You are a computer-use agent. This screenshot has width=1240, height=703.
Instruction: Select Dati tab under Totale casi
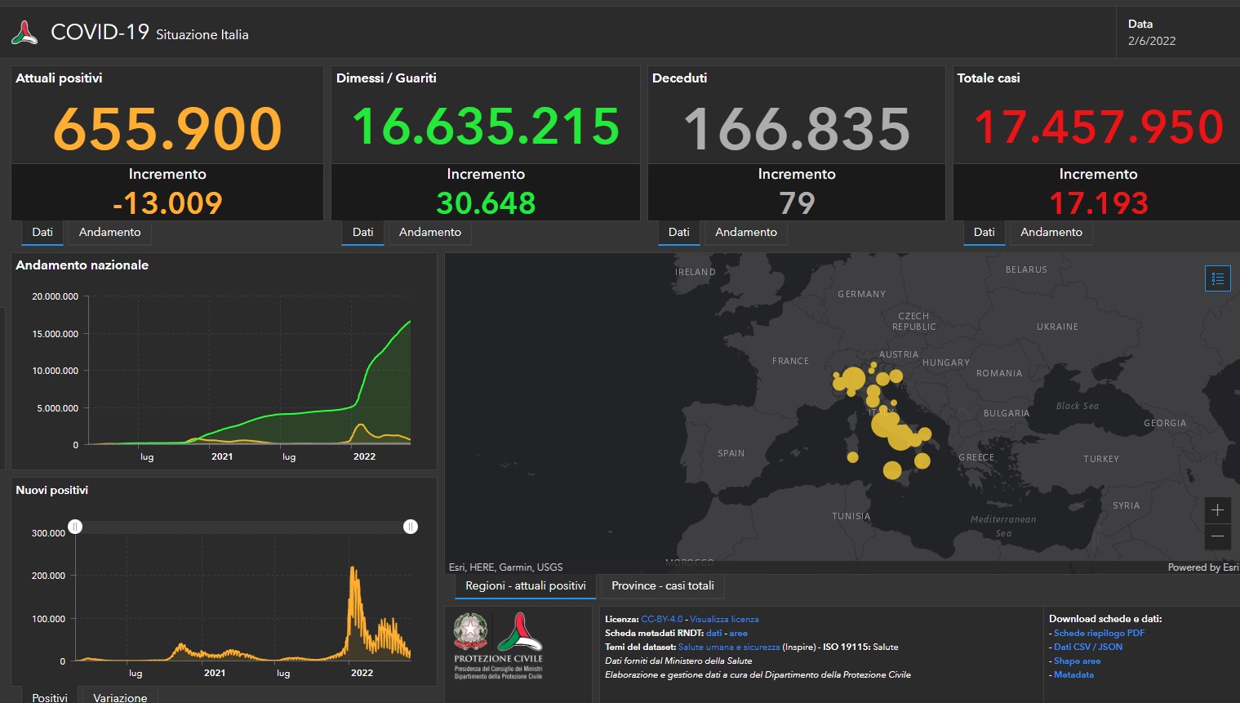pyautogui.click(x=984, y=233)
